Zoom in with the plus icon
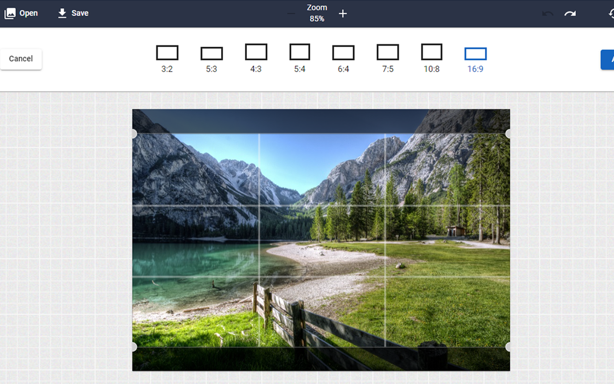Image resolution: width=614 pixels, height=384 pixels. tap(342, 13)
